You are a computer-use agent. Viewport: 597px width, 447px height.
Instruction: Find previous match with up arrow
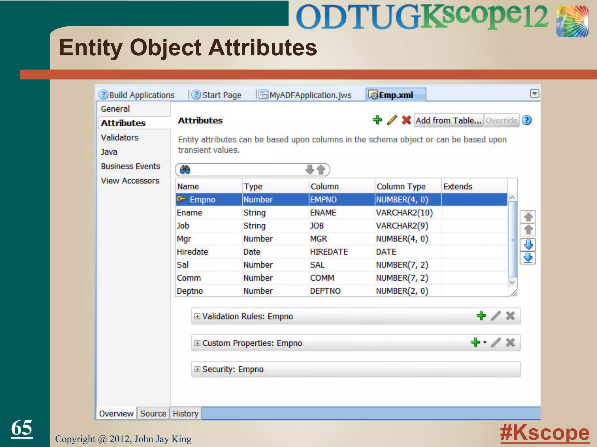[x=321, y=169]
